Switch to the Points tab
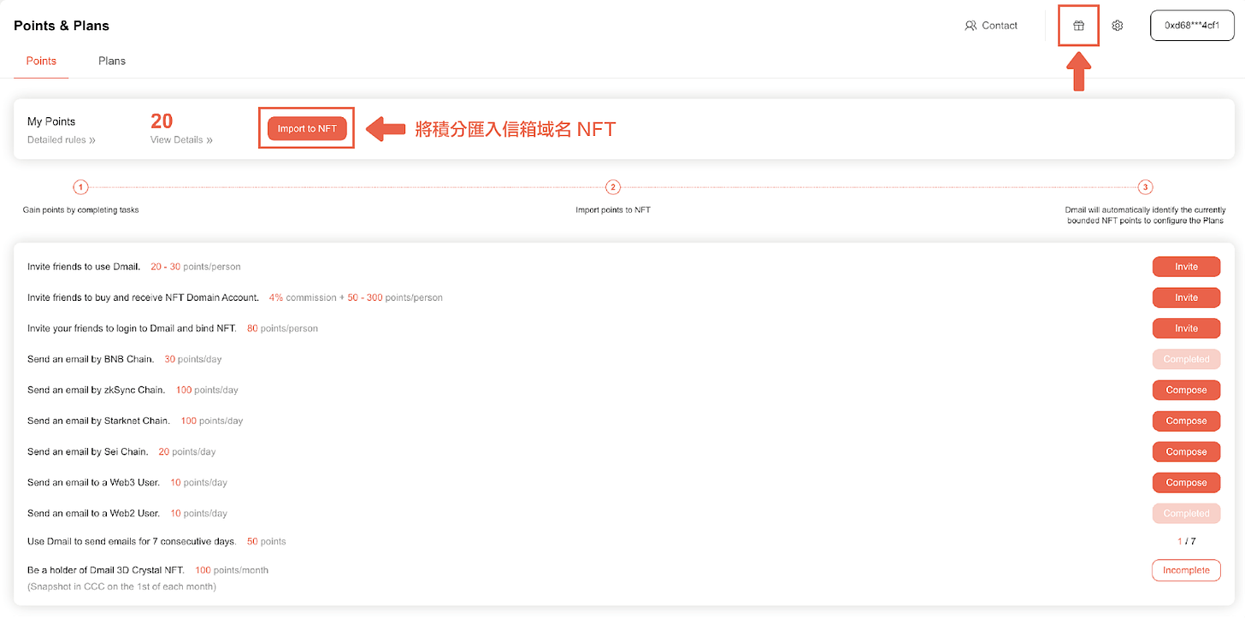The height and width of the screenshot is (618, 1245). point(41,61)
